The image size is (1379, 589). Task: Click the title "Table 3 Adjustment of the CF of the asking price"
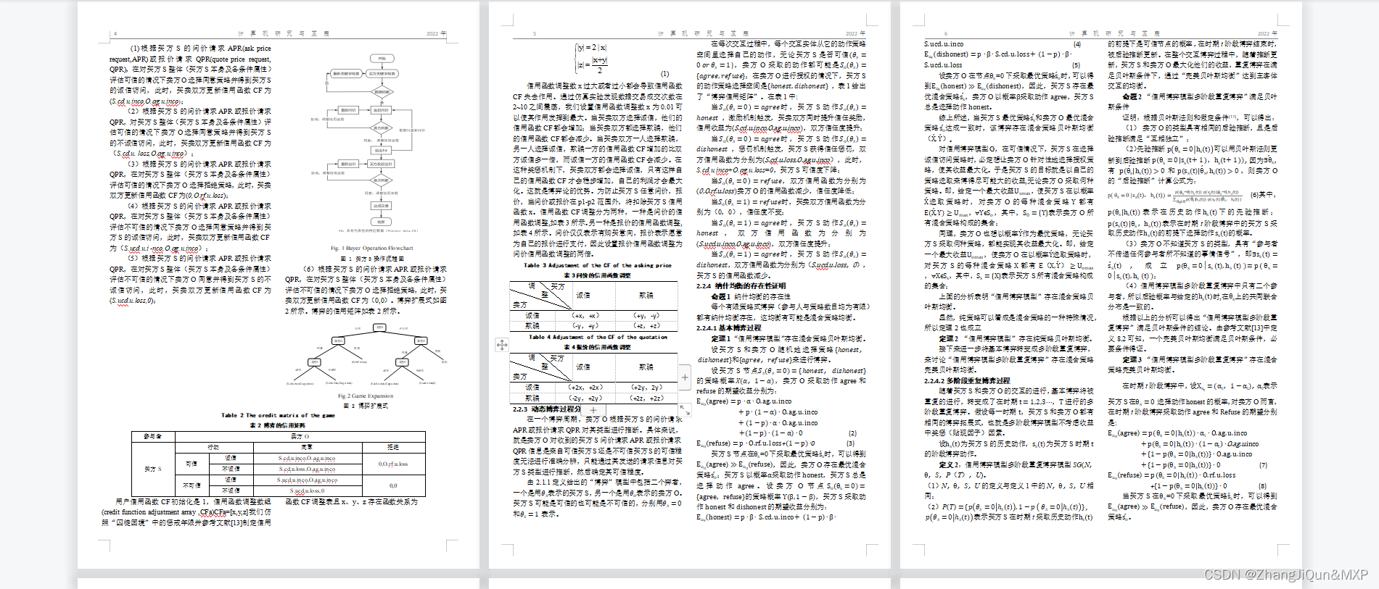click(x=598, y=265)
